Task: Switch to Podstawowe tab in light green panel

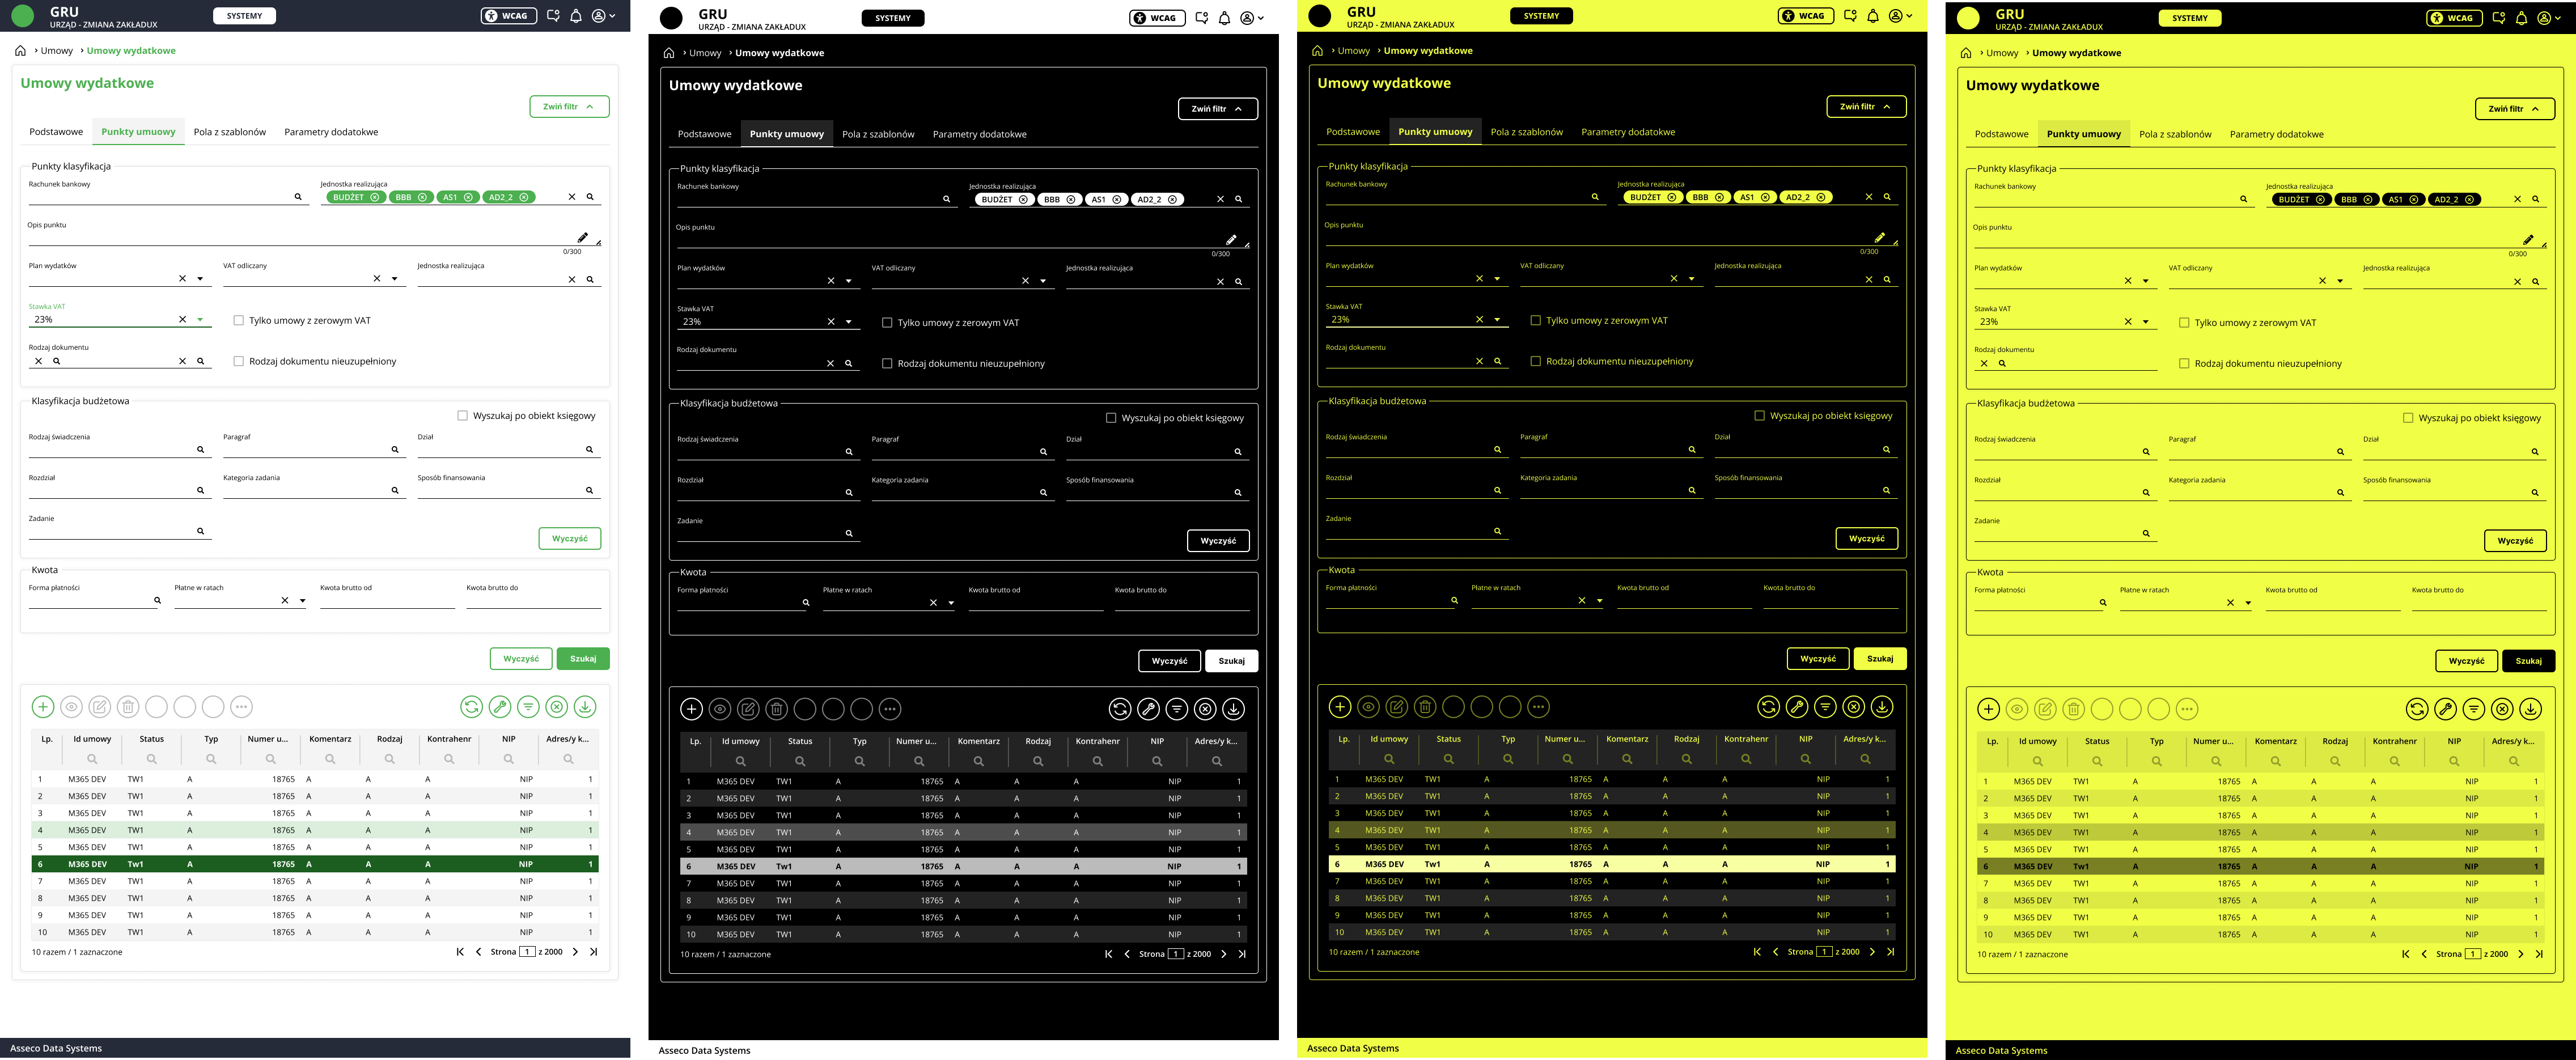Action: [56, 132]
